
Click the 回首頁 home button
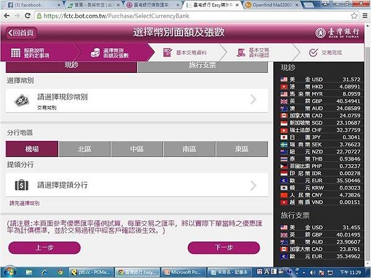click(x=21, y=33)
